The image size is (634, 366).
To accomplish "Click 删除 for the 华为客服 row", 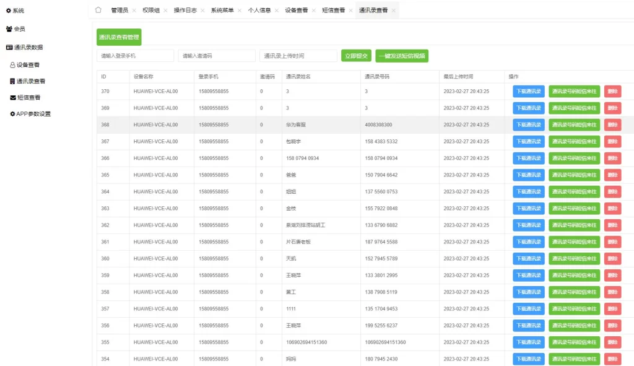I will click(x=612, y=124).
